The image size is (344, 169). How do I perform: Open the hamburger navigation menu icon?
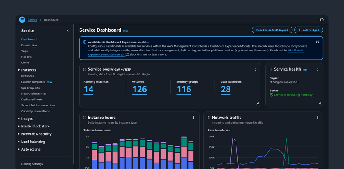tap(22, 20)
